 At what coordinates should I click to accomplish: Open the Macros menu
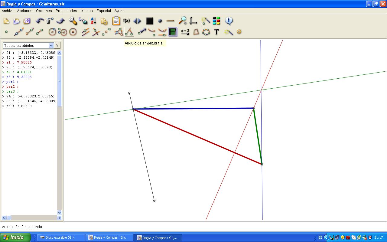(87, 11)
